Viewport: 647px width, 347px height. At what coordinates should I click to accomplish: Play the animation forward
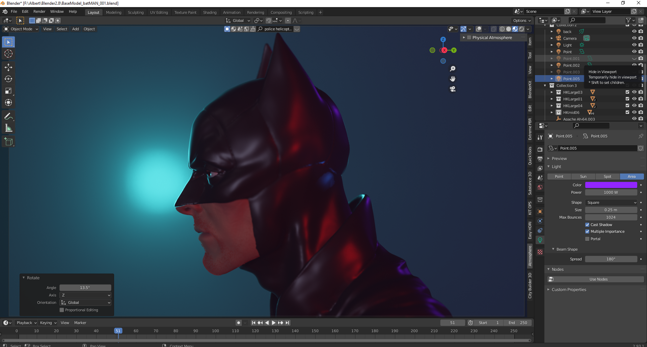[x=274, y=323]
